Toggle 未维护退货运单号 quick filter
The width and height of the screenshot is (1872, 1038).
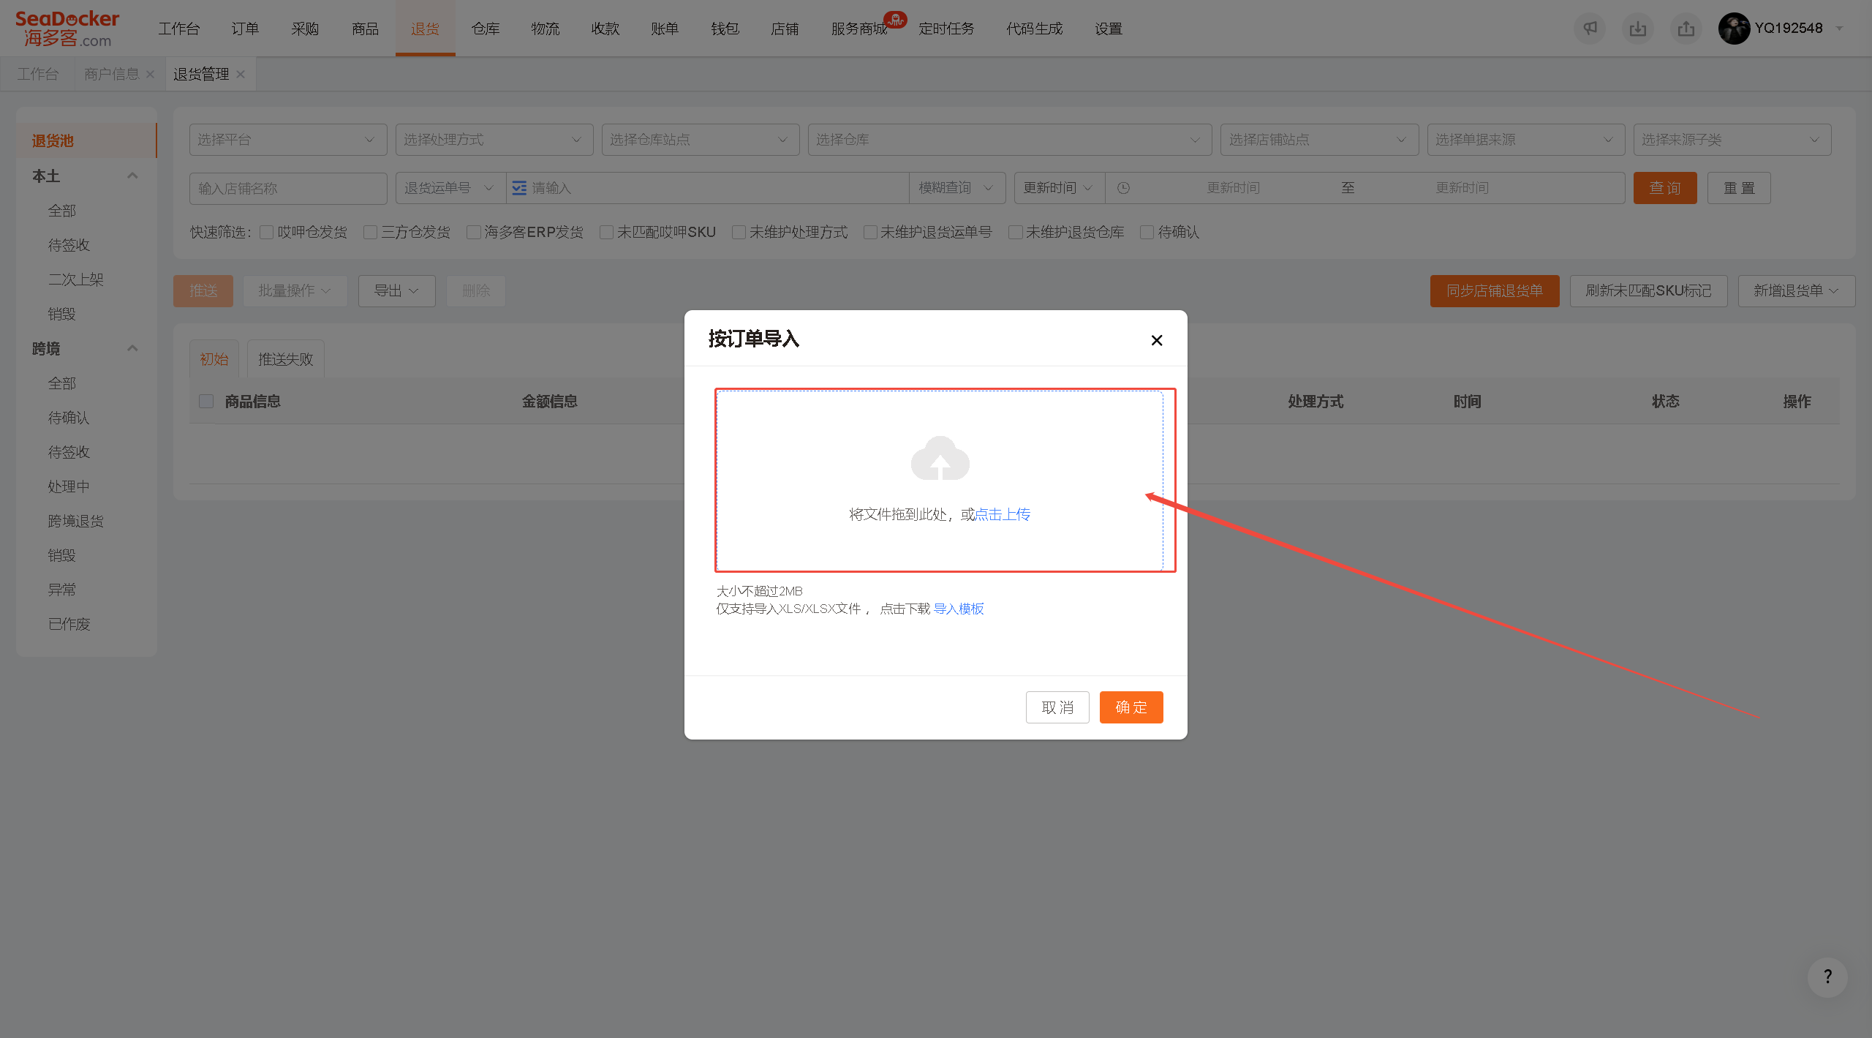coord(870,232)
